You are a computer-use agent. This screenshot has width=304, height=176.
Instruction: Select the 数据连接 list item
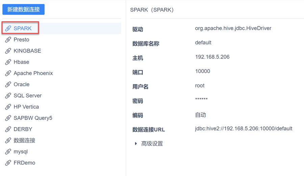tap(24, 140)
